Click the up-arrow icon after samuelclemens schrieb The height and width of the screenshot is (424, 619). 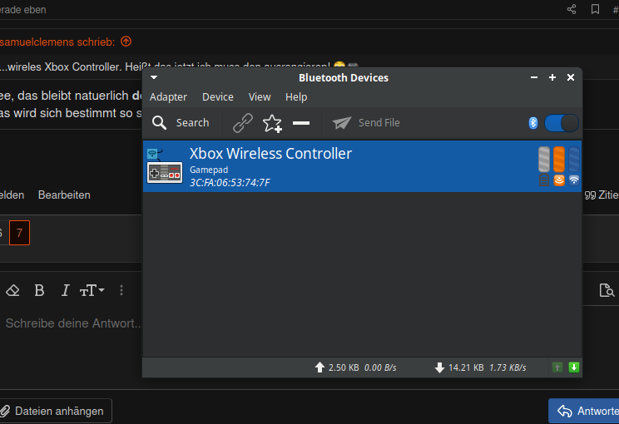(126, 41)
